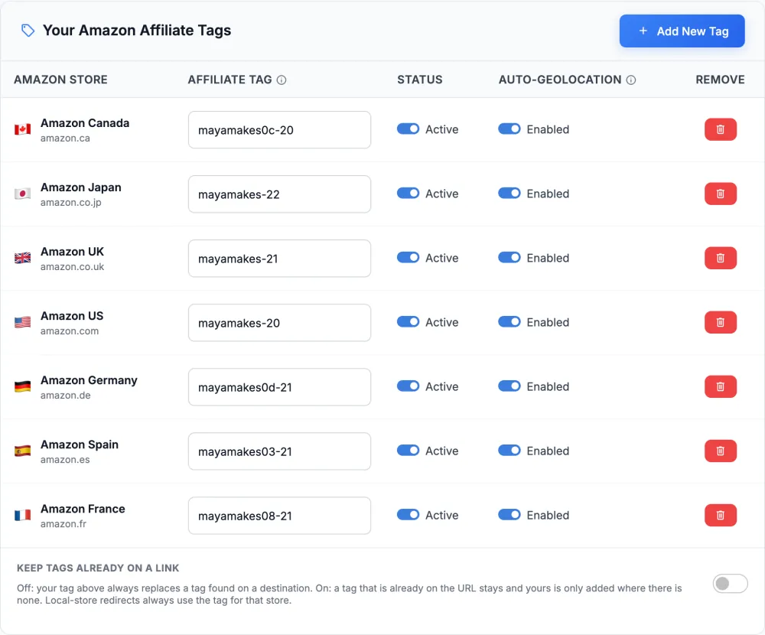Remove the Amazon US tag
This screenshot has width=765, height=635.
[x=720, y=323]
